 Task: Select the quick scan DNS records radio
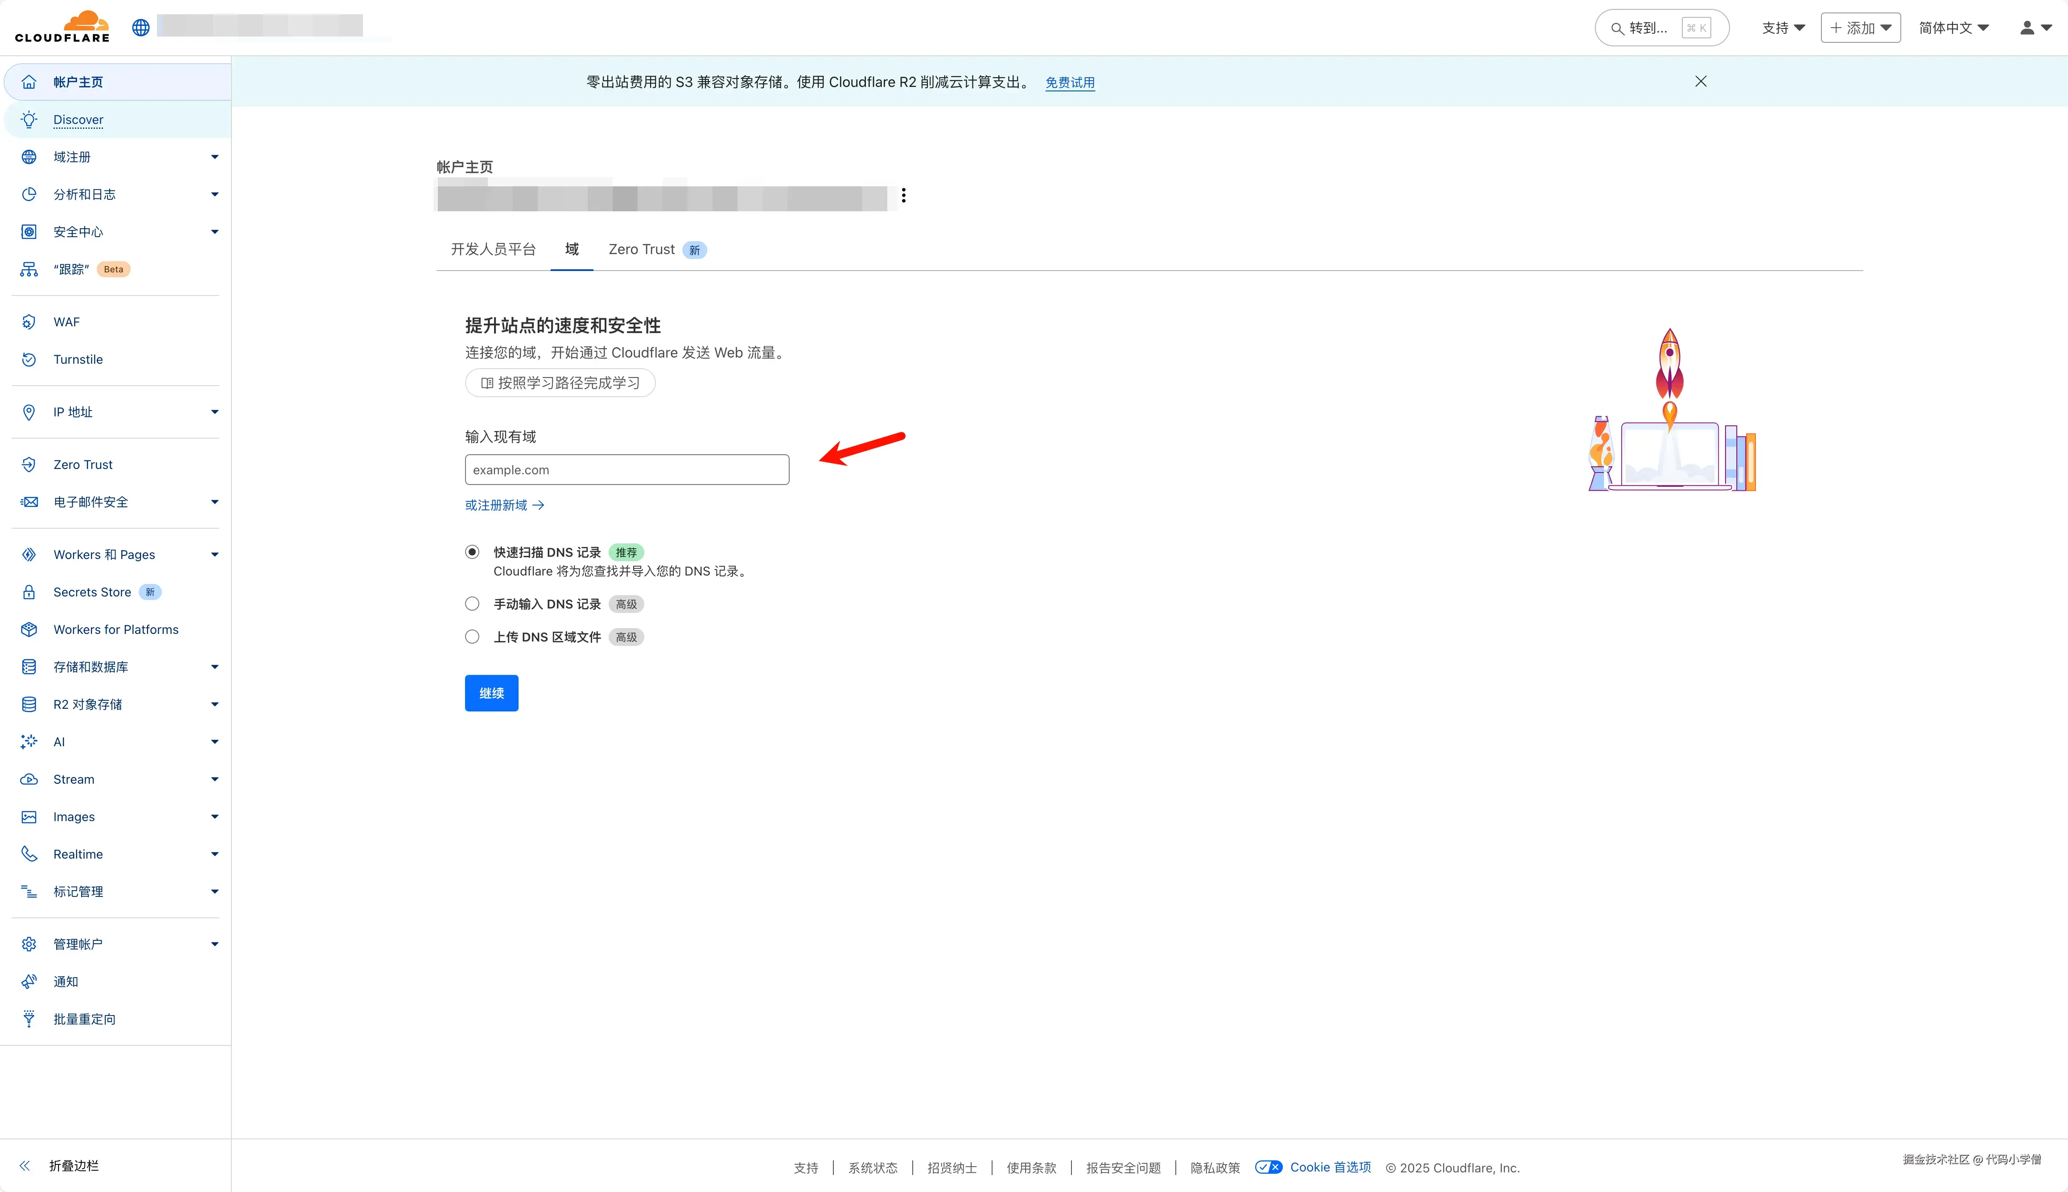coord(472,553)
